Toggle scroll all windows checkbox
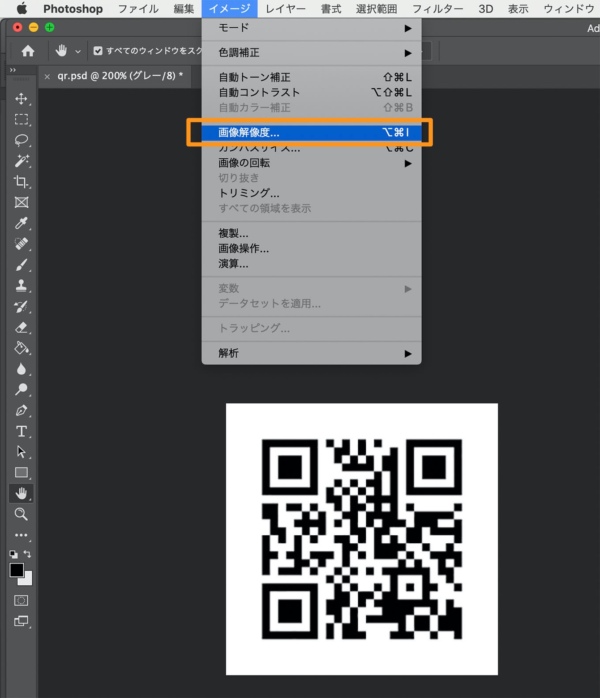Image resolution: width=600 pixels, height=698 pixels. [x=98, y=51]
